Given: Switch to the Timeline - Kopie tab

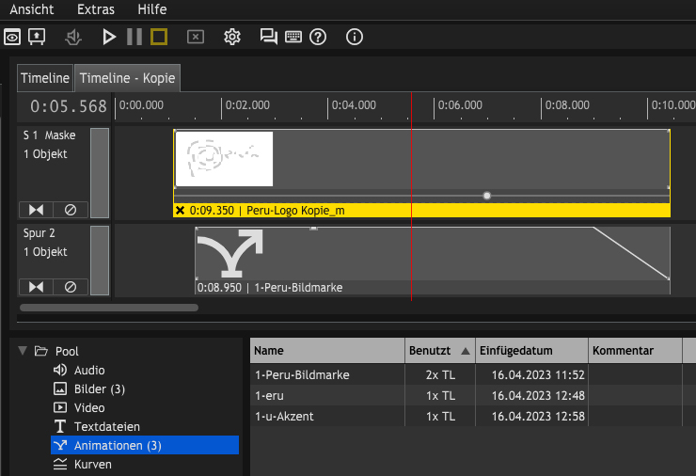Looking at the screenshot, I should point(127,78).
